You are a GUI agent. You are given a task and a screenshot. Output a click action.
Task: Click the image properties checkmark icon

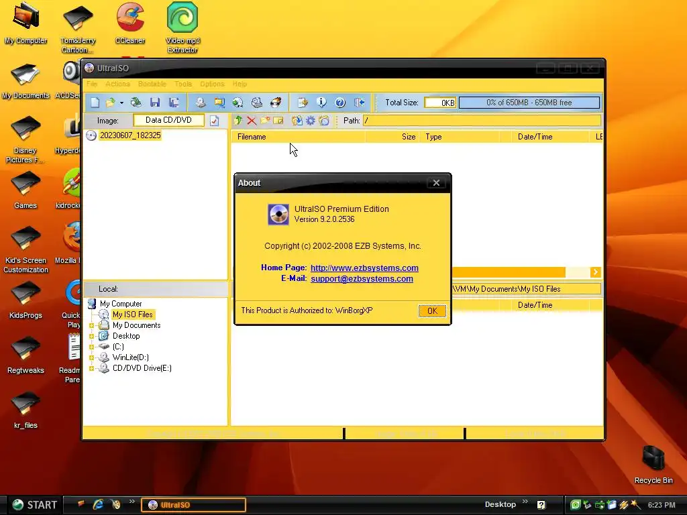click(x=214, y=121)
